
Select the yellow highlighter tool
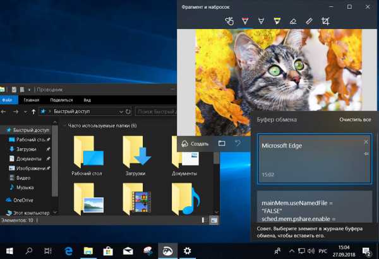[x=277, y=21]
